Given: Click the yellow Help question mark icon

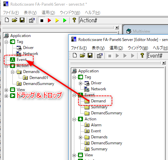Looking at the screenshot, I should pyautogui.click(x=74, y=20).
